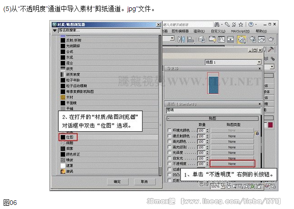Open the command panel category dropdown
This screenshot has width=294, height=209.
click(272, 66)
